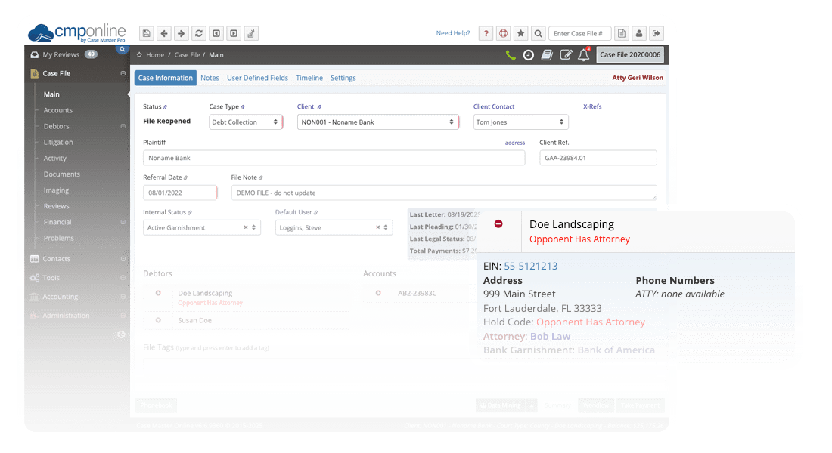Click the compose/edit note icon

coord(565,55)
